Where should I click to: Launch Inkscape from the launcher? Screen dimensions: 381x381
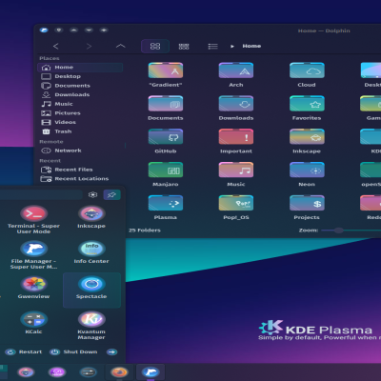pyautogui.click(x=91, y=217)
